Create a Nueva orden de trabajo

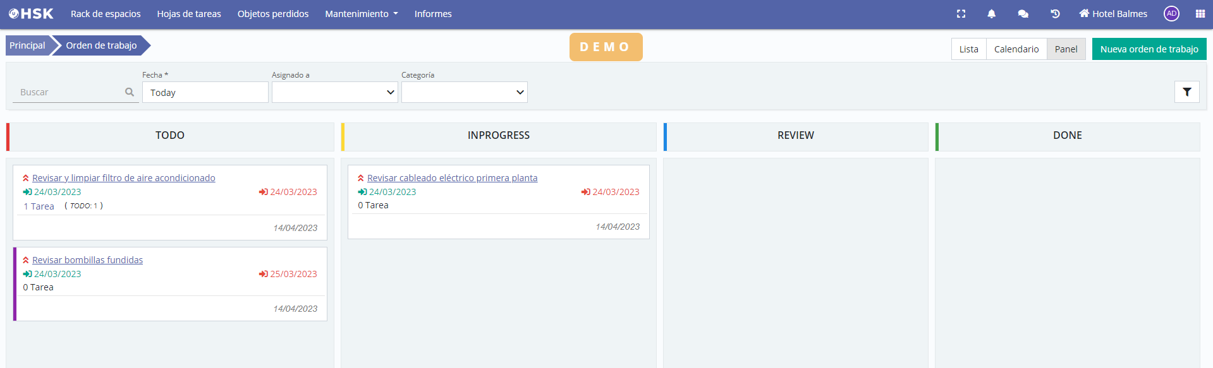click(1149, 49)
